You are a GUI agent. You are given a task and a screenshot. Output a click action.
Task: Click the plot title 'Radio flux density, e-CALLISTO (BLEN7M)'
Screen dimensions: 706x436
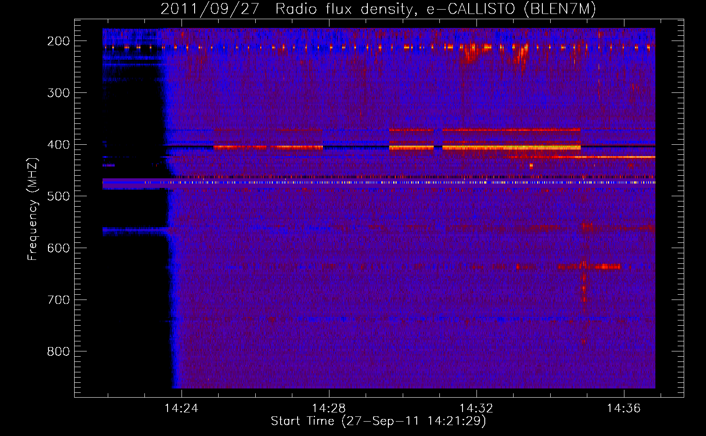point(435,9)
